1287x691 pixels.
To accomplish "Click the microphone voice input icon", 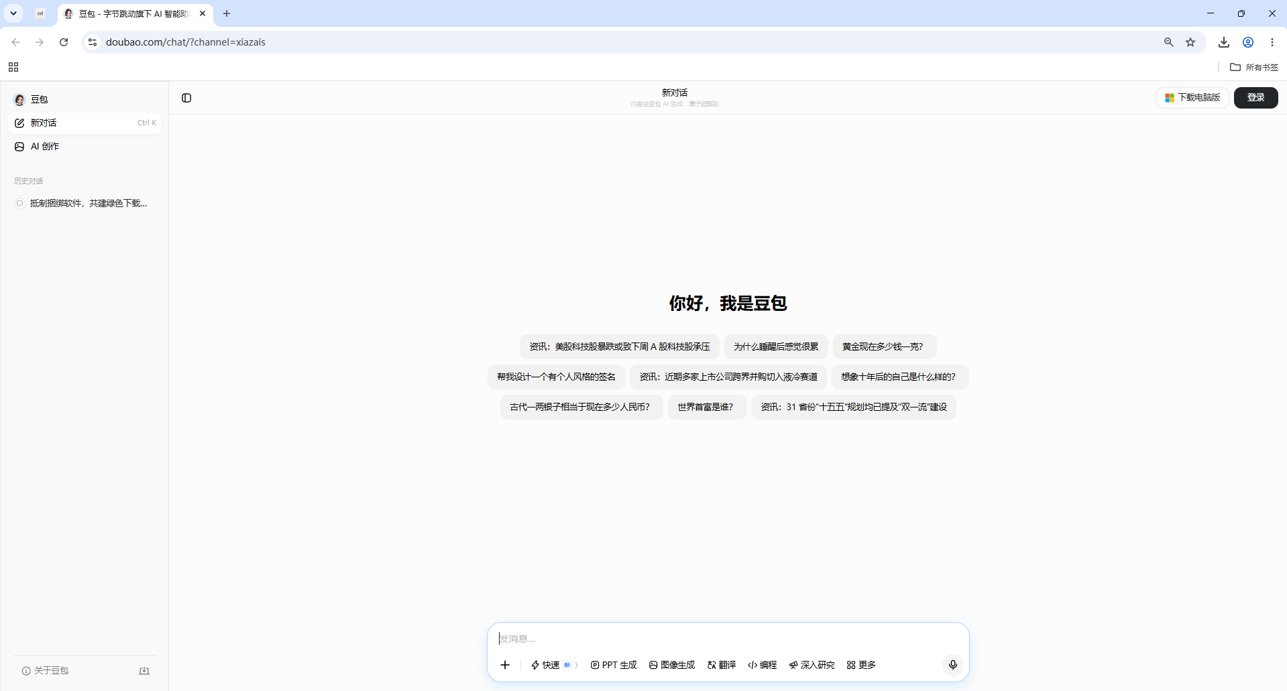I will (x=952, y=665).
